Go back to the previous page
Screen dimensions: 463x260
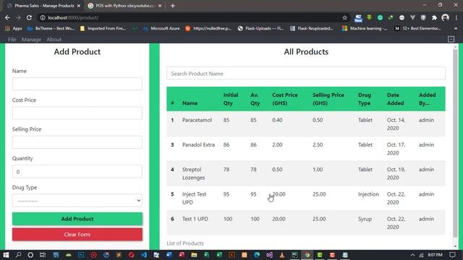(7, 17)
